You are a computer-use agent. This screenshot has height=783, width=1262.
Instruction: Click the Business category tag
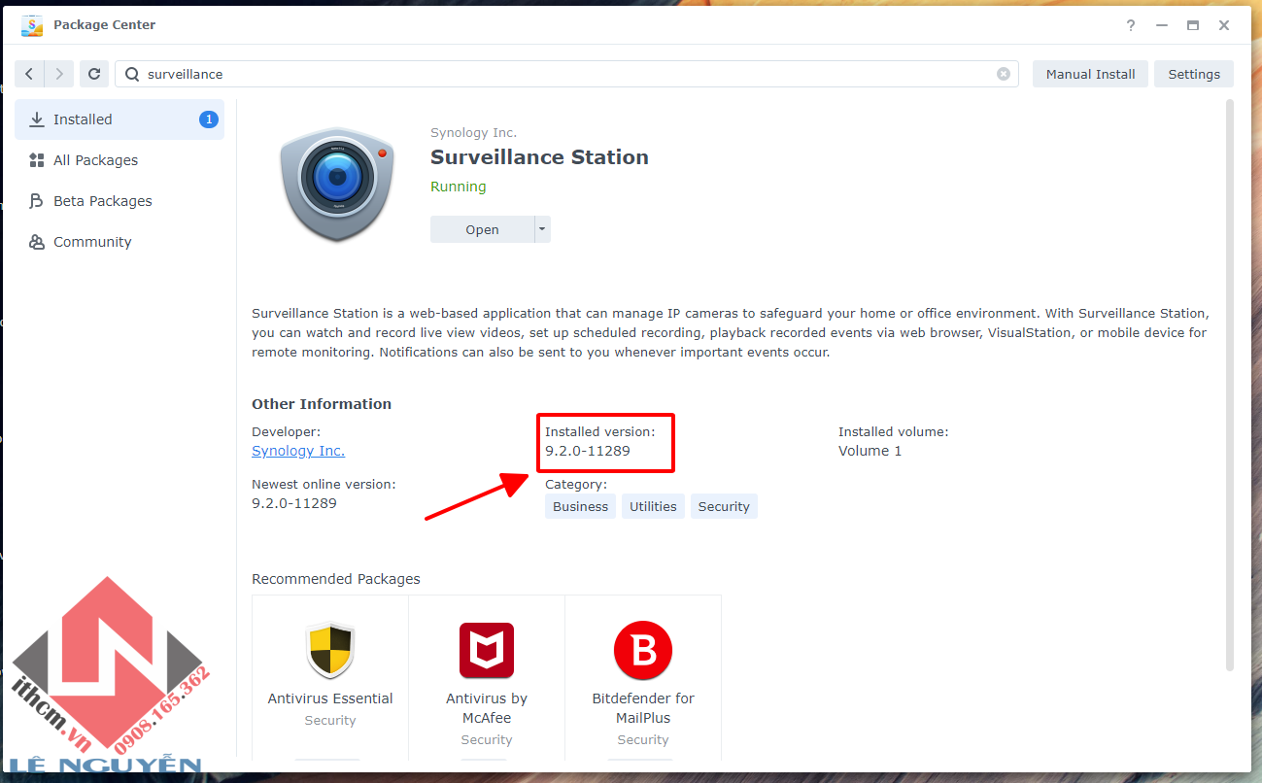(580, 506)
